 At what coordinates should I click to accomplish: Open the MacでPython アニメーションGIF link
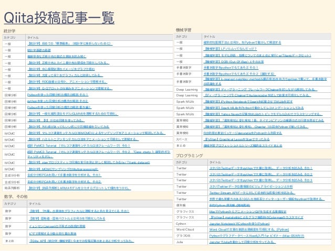(x=248, y=212)
